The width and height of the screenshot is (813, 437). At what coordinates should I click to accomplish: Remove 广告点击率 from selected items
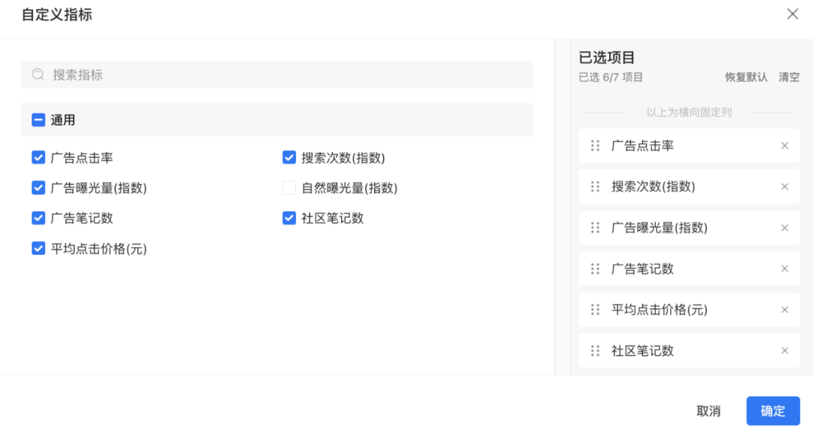[x=784, y=146]
